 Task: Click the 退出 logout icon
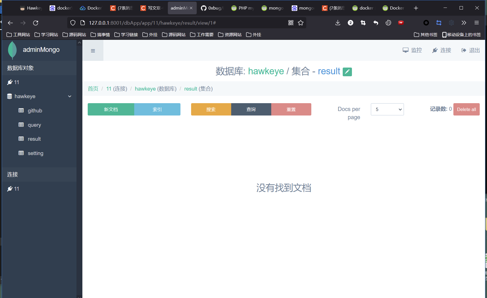(463, 50)
